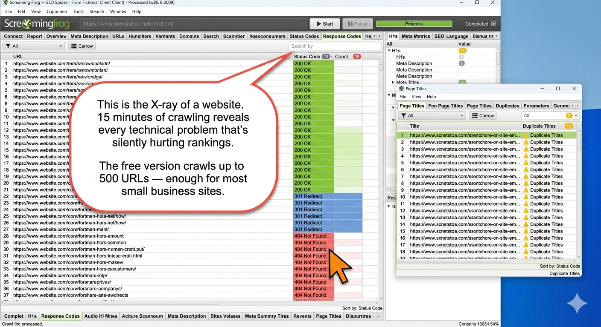601x327 pixels.
Task: Click the 200 OK cell in row 2
Action: coord(313,70)
